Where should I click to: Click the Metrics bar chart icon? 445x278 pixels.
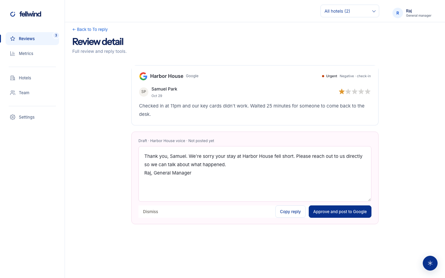13,53
